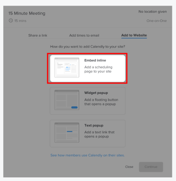Screen dimensions: 176x181
Task: Select the Add to Website tab
Action: tap(134, 35)
